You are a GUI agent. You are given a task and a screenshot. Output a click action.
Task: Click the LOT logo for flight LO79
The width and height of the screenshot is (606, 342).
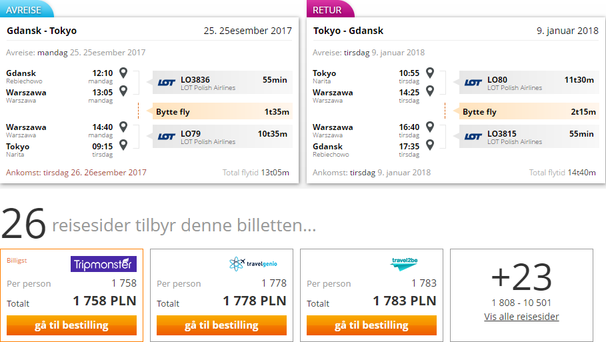167,137
